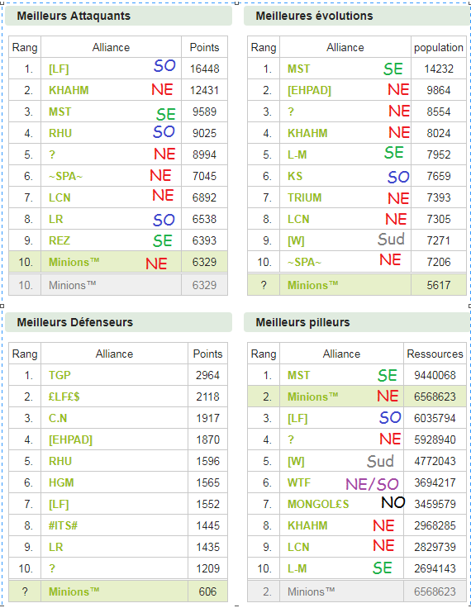Open [LF] alliance in Meilleurs Attaquants

click(59, 69)
